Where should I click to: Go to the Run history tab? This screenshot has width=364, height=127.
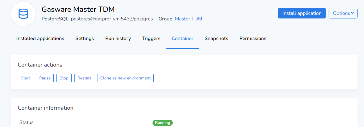coord(118,38)
